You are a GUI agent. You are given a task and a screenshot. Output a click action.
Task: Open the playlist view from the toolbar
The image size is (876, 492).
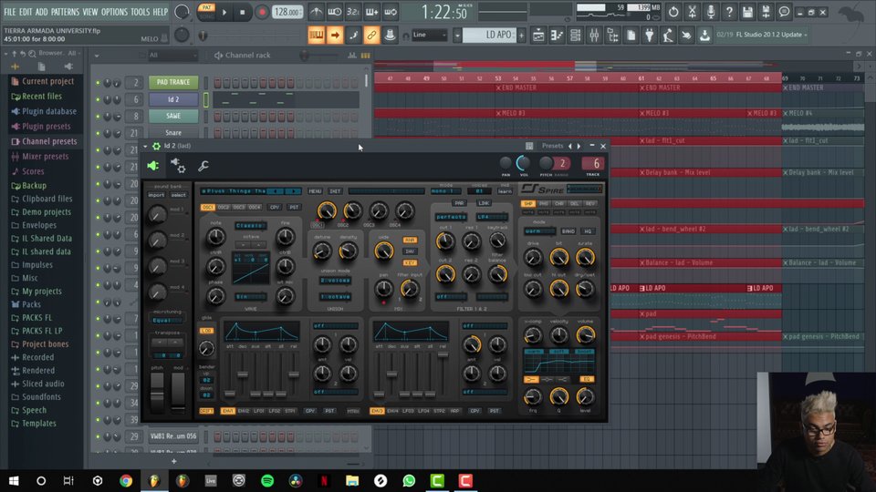pyautogui.click(x=538, y=36)
